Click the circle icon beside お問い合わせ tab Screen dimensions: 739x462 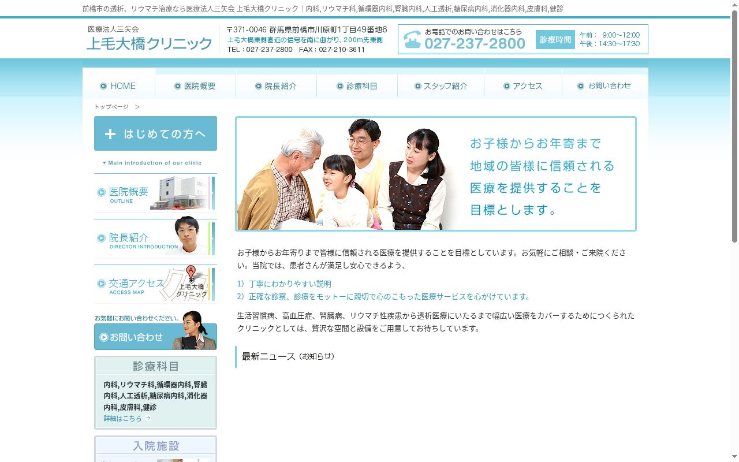[581, 86]
